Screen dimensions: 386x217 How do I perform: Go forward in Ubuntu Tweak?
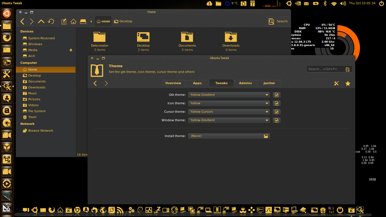106,83
